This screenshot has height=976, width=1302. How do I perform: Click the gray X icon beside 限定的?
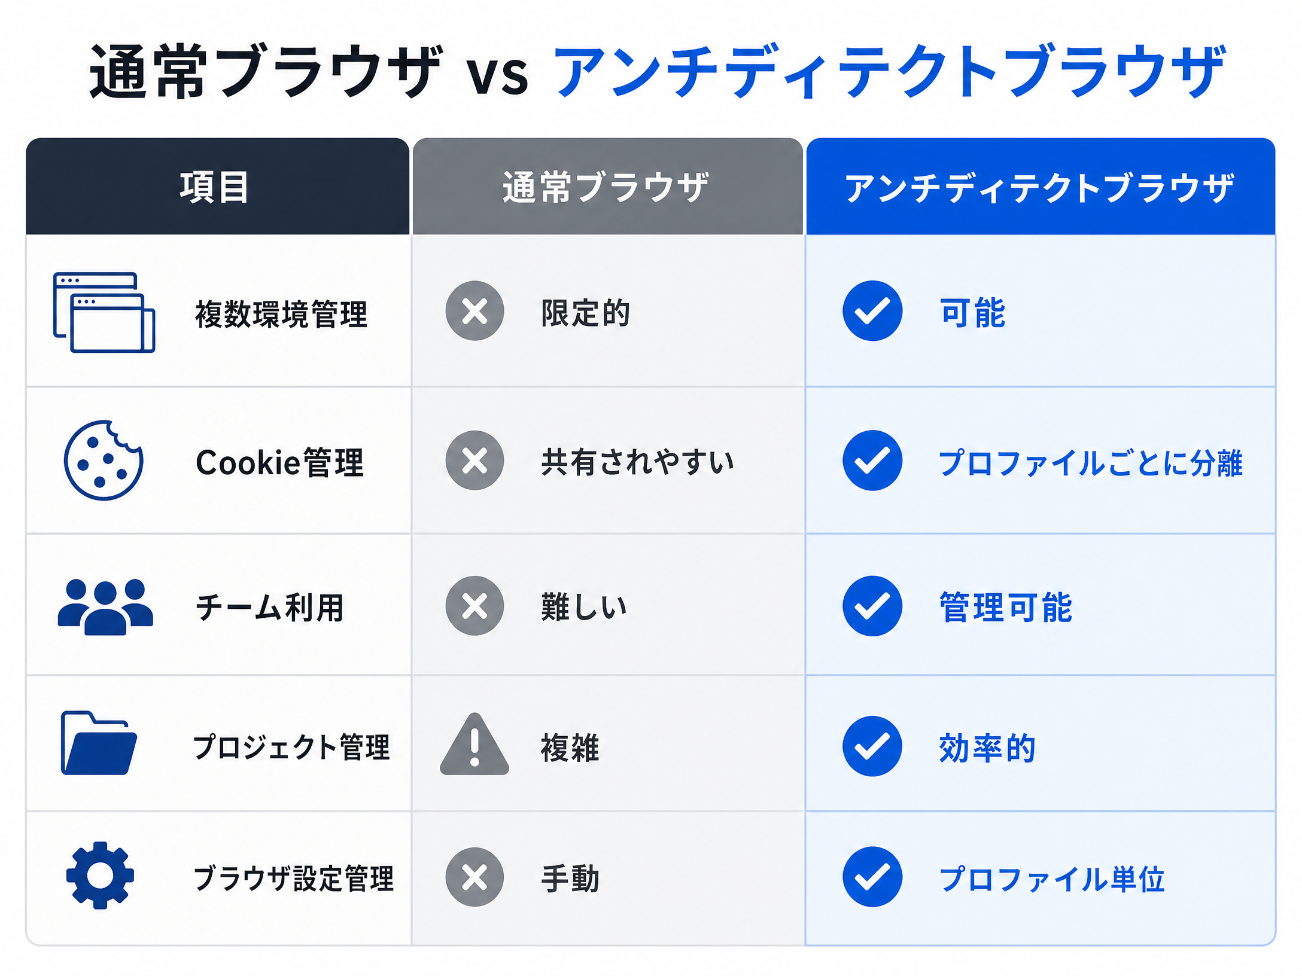474,311
